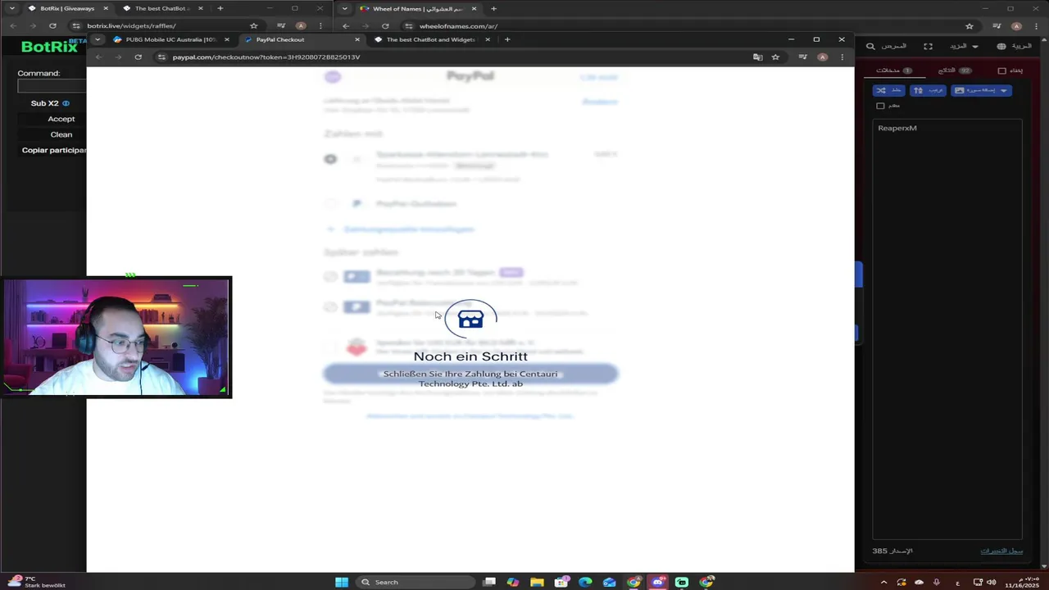Open File Explorer from the taskbar
1049x590 pixels.
(x=537, y=582)
